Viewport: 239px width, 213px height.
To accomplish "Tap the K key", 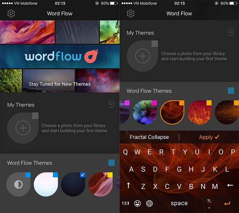I will (x=215, y=169).
